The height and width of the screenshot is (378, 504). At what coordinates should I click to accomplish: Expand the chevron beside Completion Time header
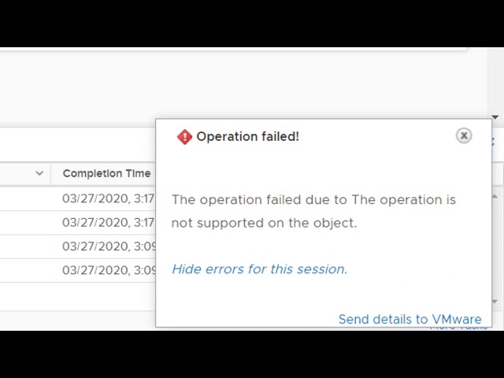click(x=39, y=173)
